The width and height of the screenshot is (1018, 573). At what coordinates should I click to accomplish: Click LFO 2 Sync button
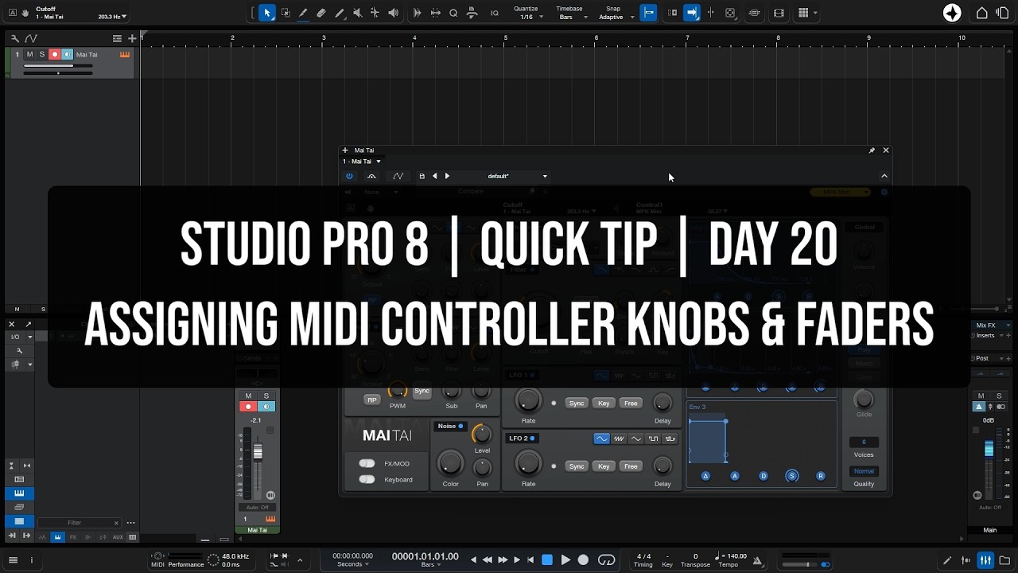[x=577, y=466]
